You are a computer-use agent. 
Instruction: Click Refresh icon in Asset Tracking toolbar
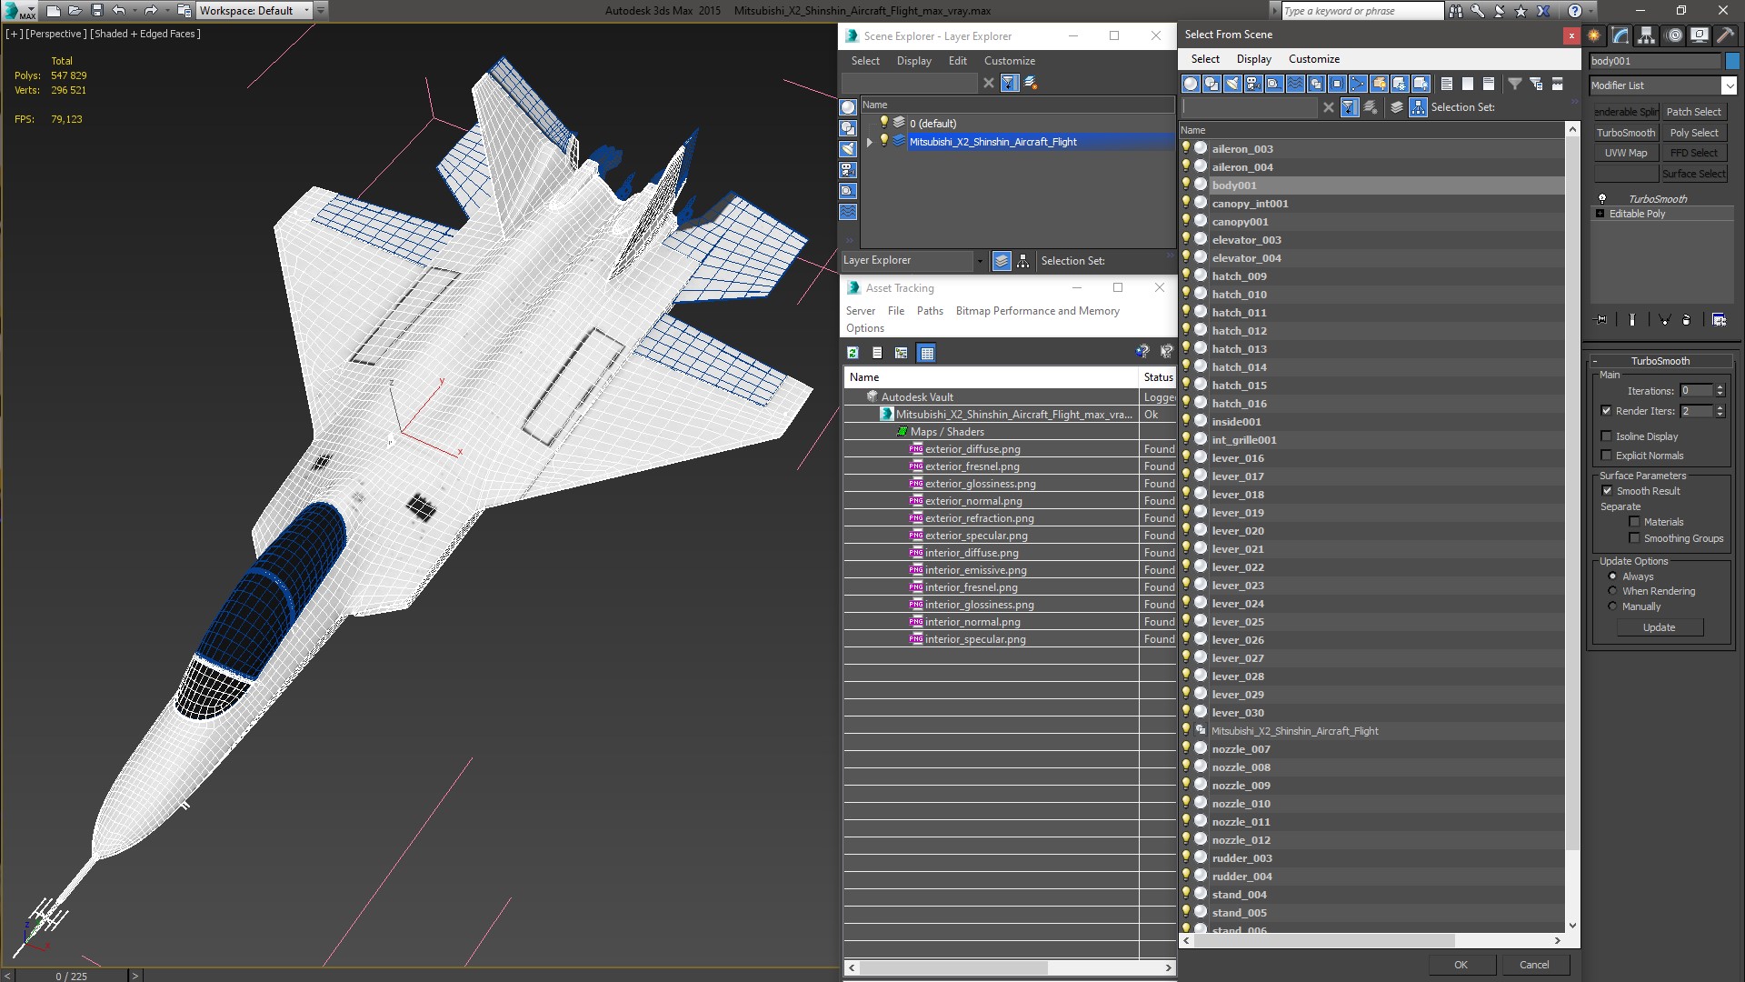(853, 353)
